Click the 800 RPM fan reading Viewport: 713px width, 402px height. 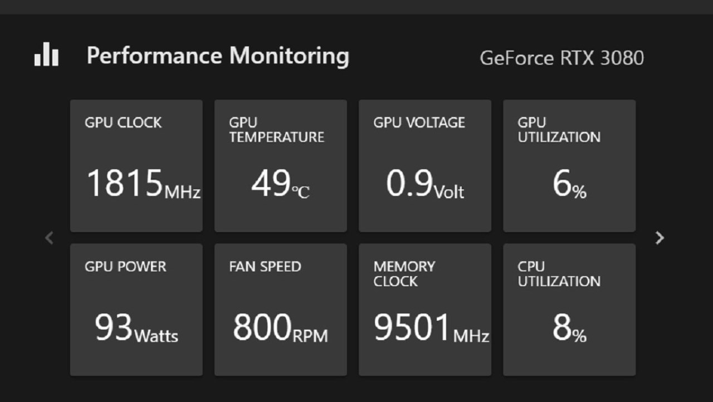coord(280,327)
